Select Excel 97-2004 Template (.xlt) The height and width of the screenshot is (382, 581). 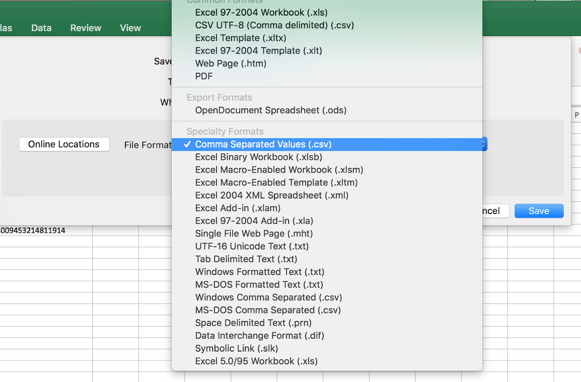pos(327,50)
